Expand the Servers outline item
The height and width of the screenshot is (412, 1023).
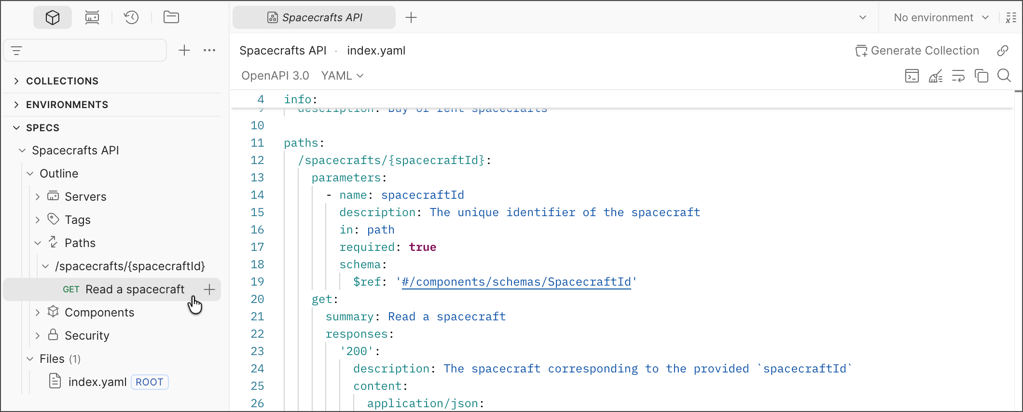(x=38, y=197)
